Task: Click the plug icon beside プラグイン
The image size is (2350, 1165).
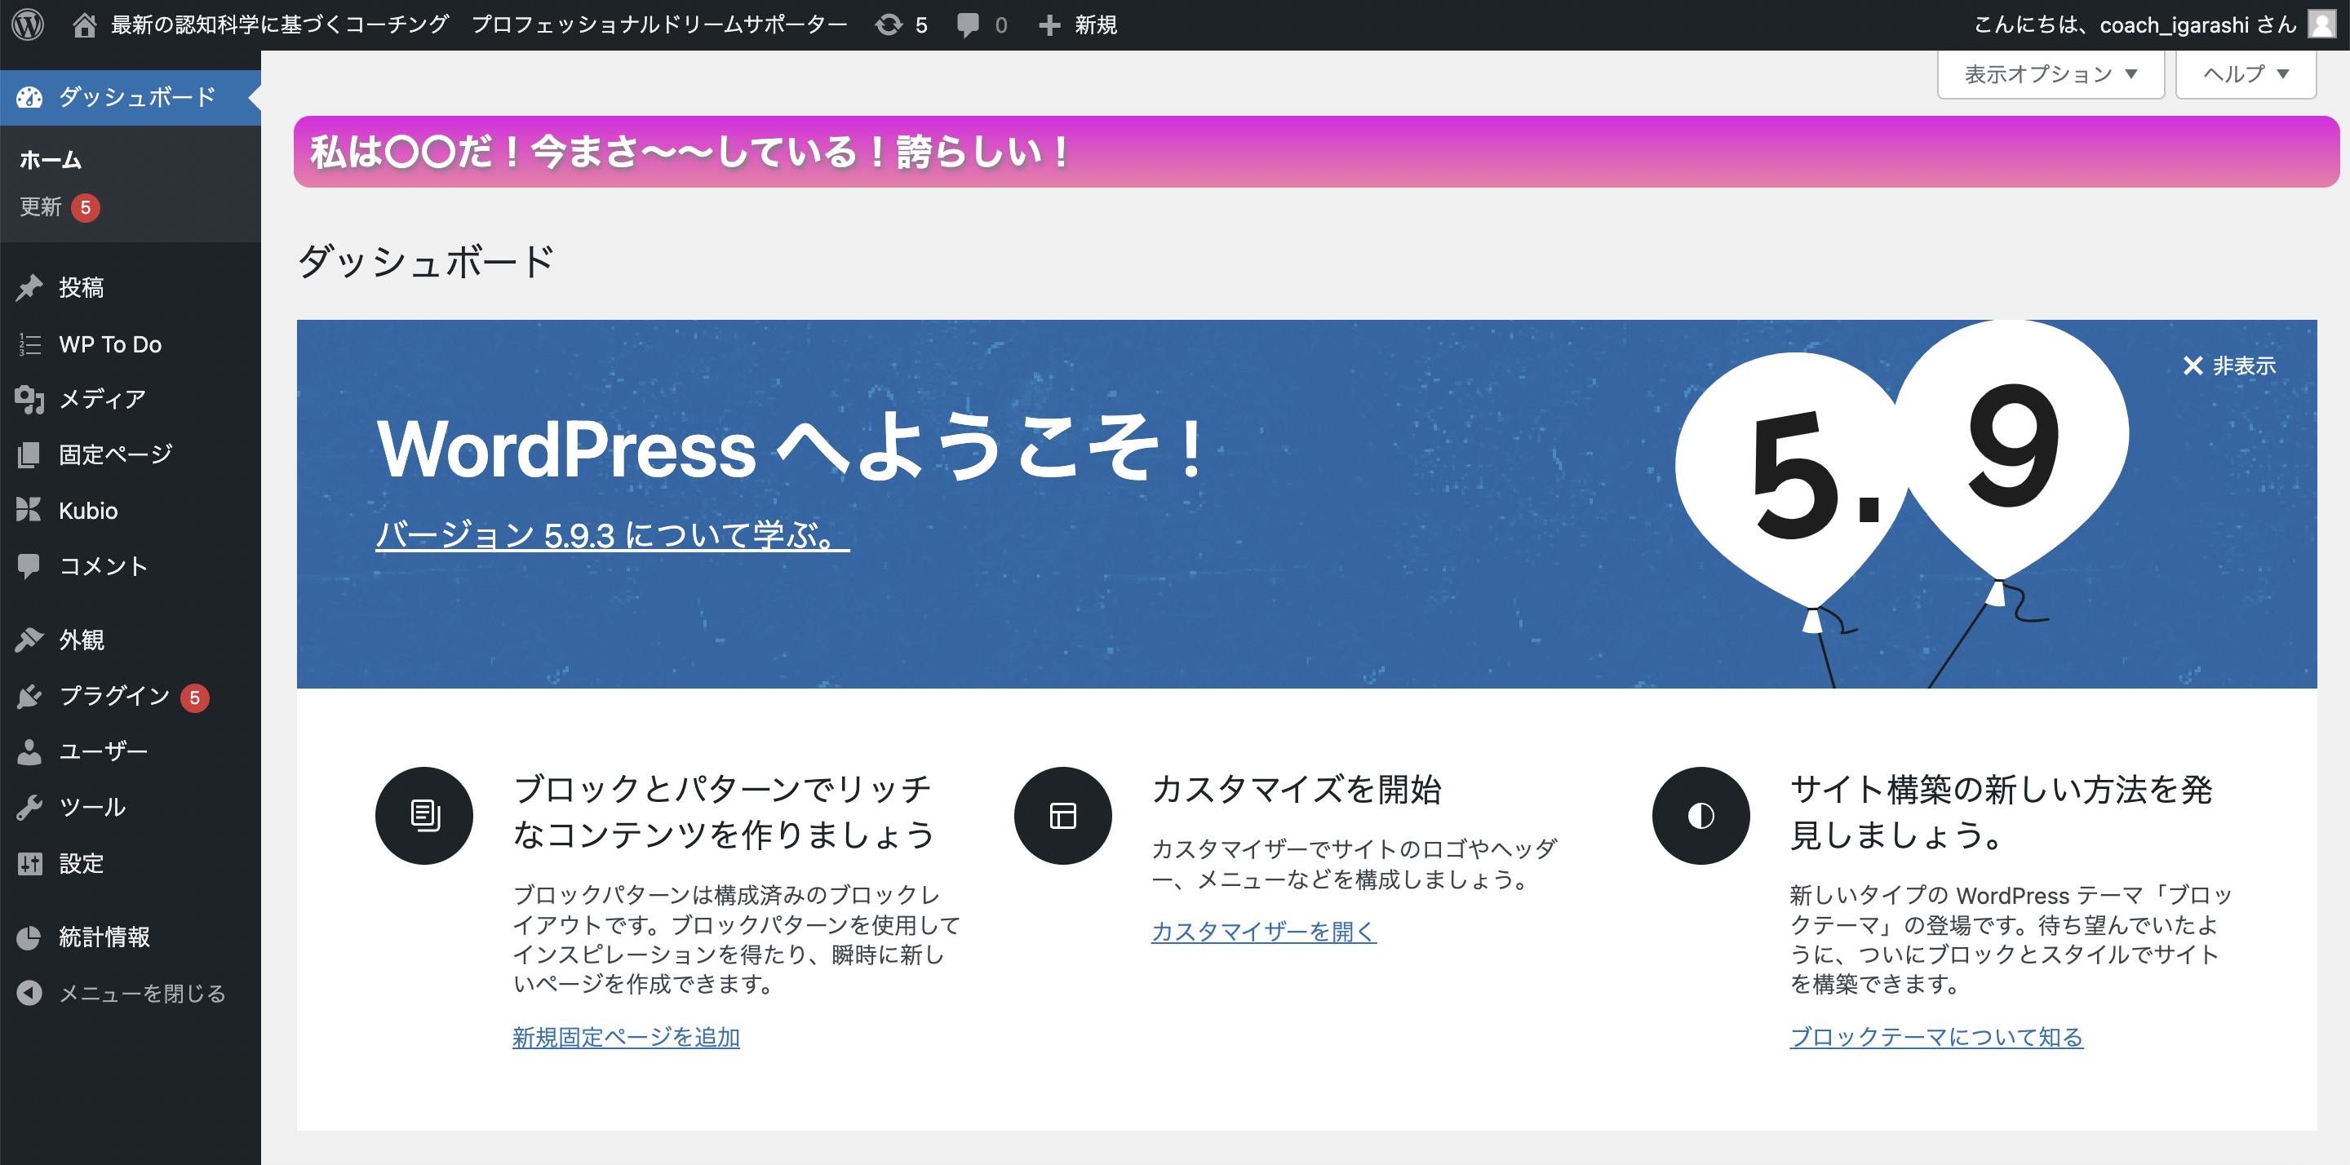Action: 29,696
